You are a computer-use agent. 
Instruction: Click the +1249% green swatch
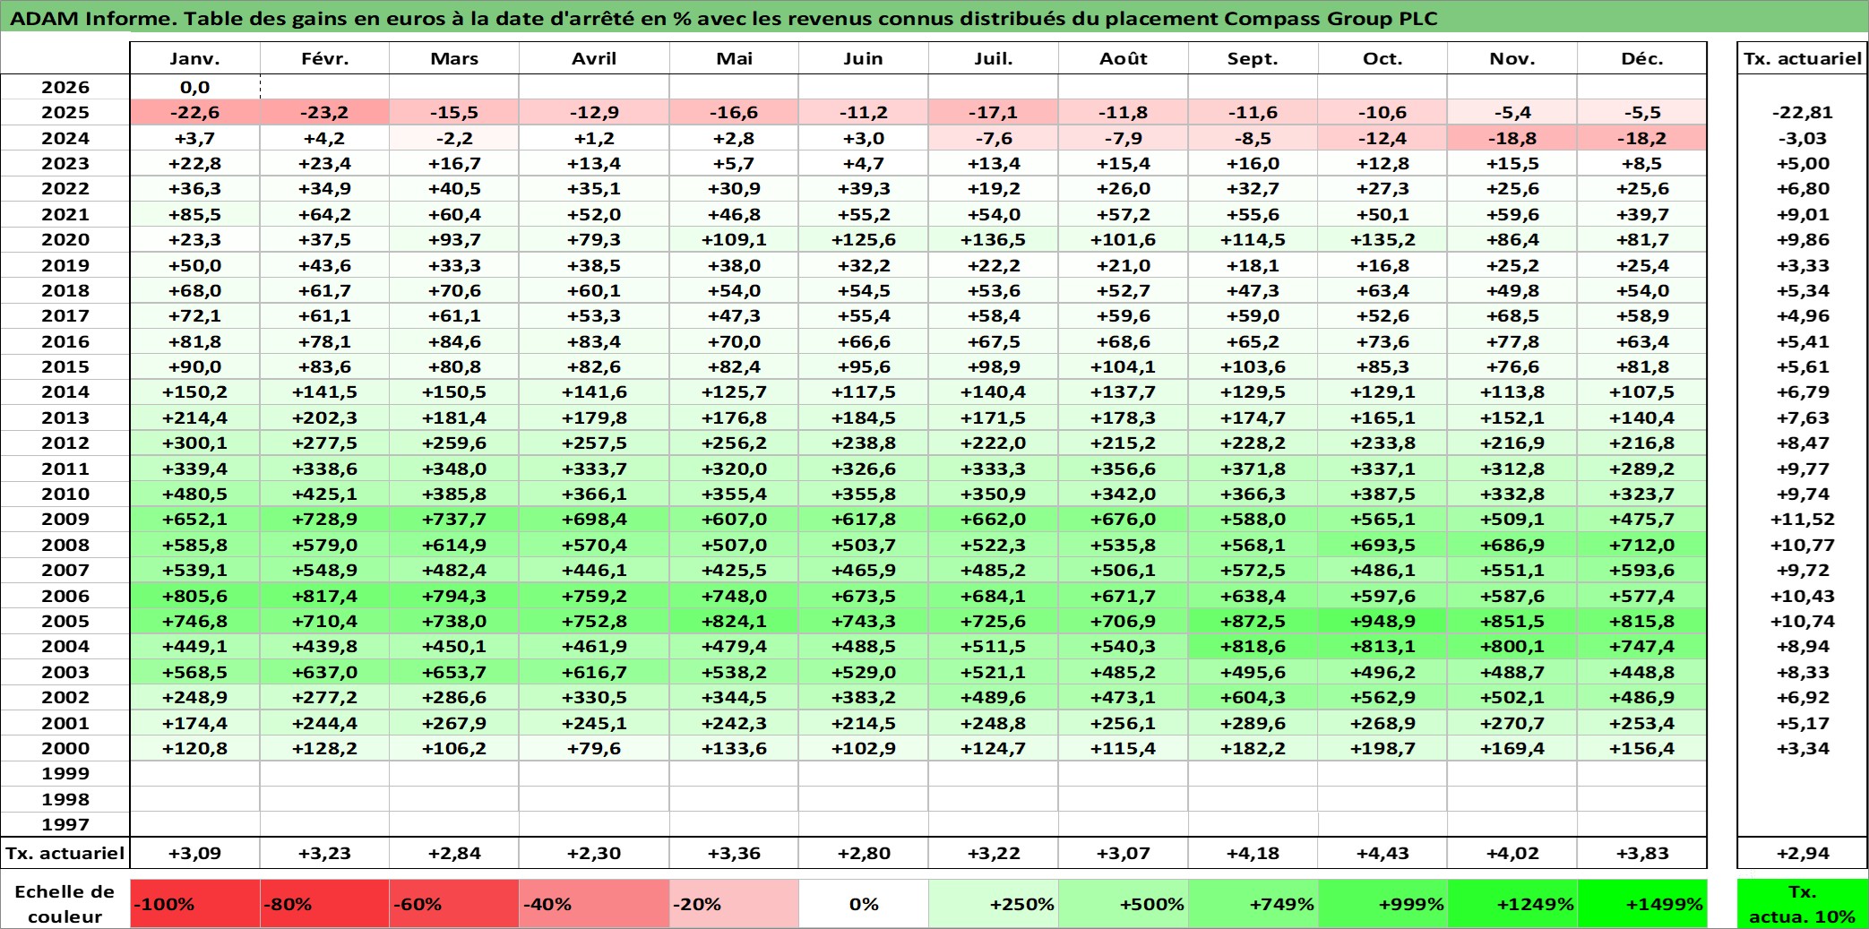coord(1512,904)
